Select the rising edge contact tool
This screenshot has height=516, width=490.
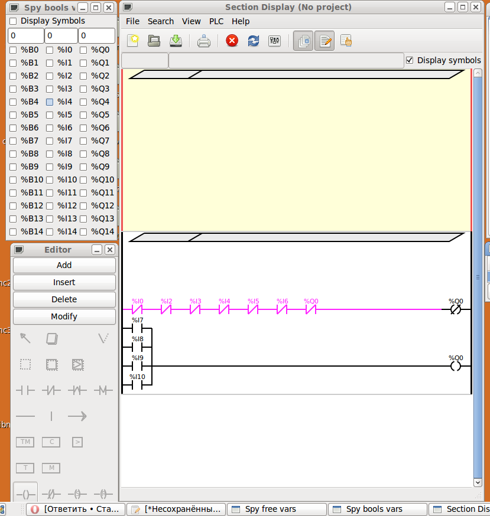click(77, 390)
